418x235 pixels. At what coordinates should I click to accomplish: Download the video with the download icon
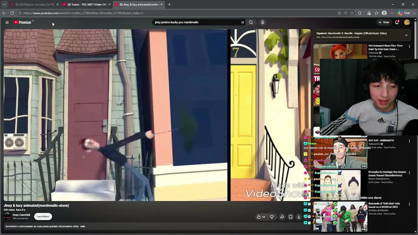[x=298, y=217]
